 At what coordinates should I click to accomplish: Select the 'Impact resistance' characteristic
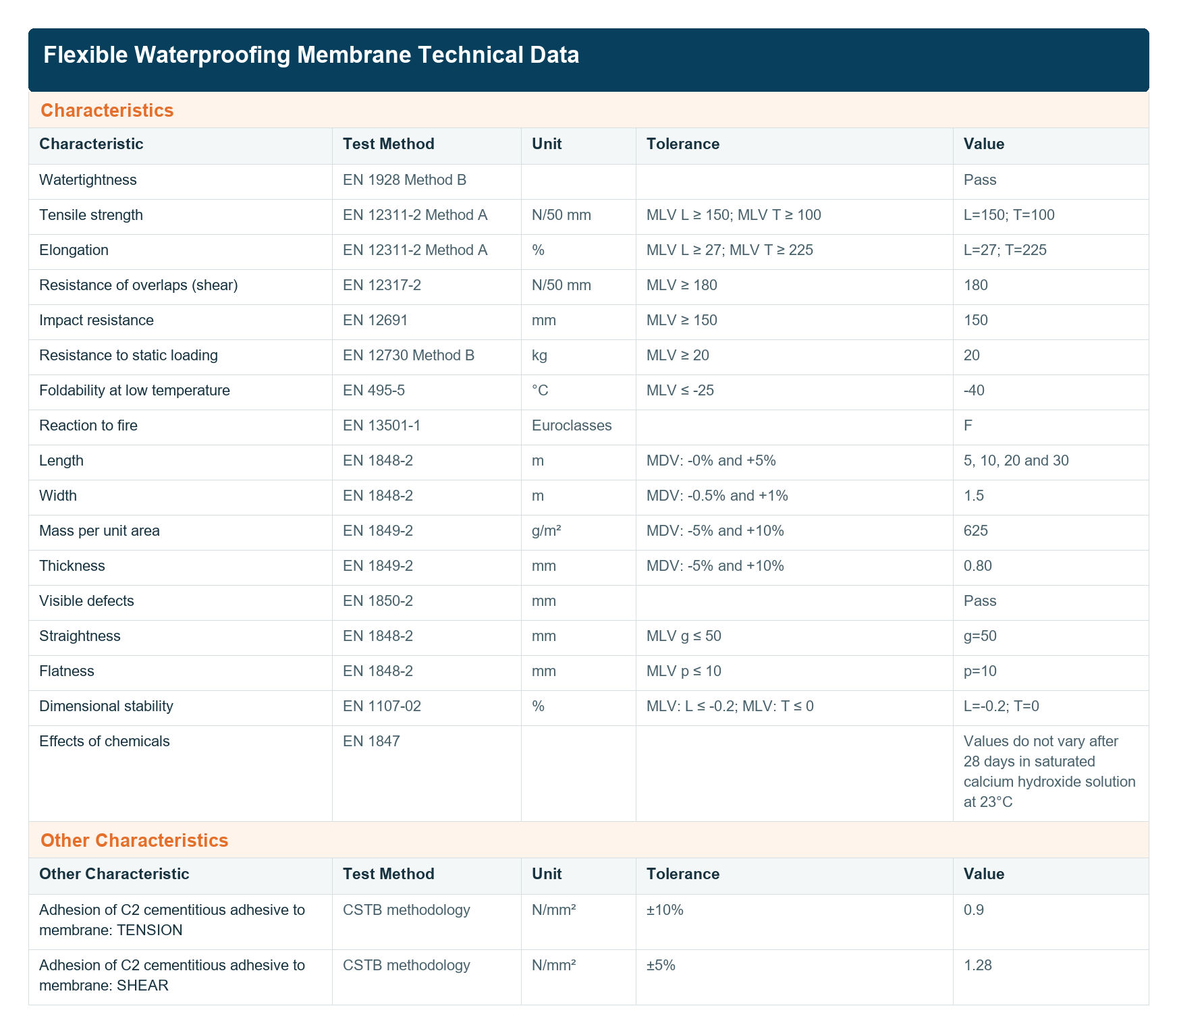click(x=97, y=320)
